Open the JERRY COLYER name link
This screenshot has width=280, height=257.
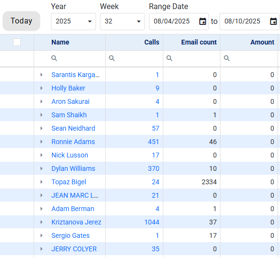(74, 249)
